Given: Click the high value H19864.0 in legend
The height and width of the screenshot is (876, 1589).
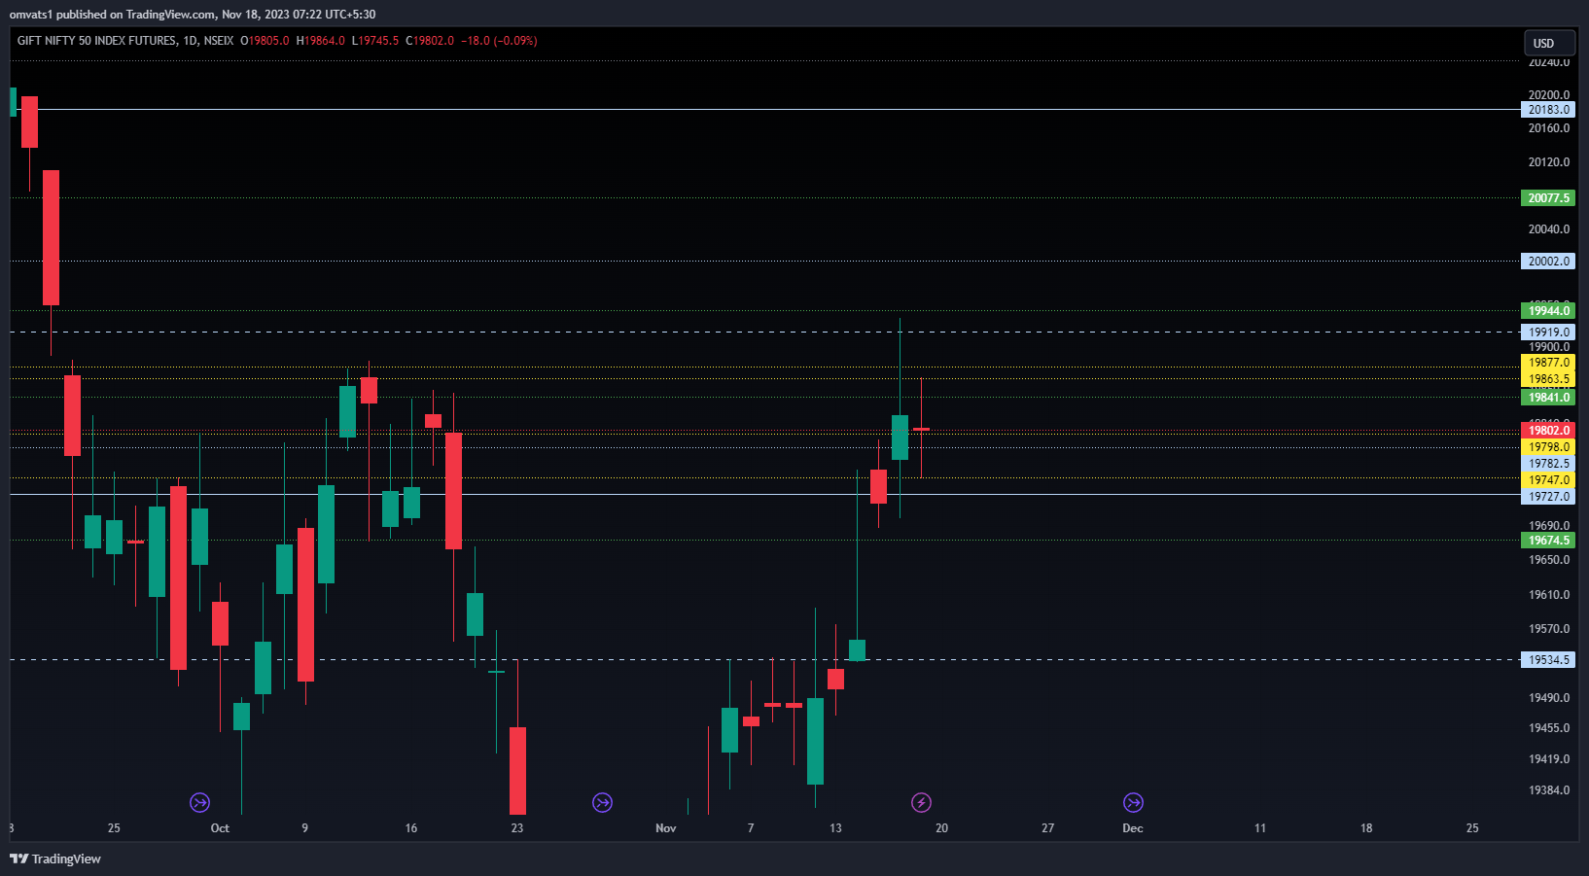Looking at the screenshot, I should 321,41.
